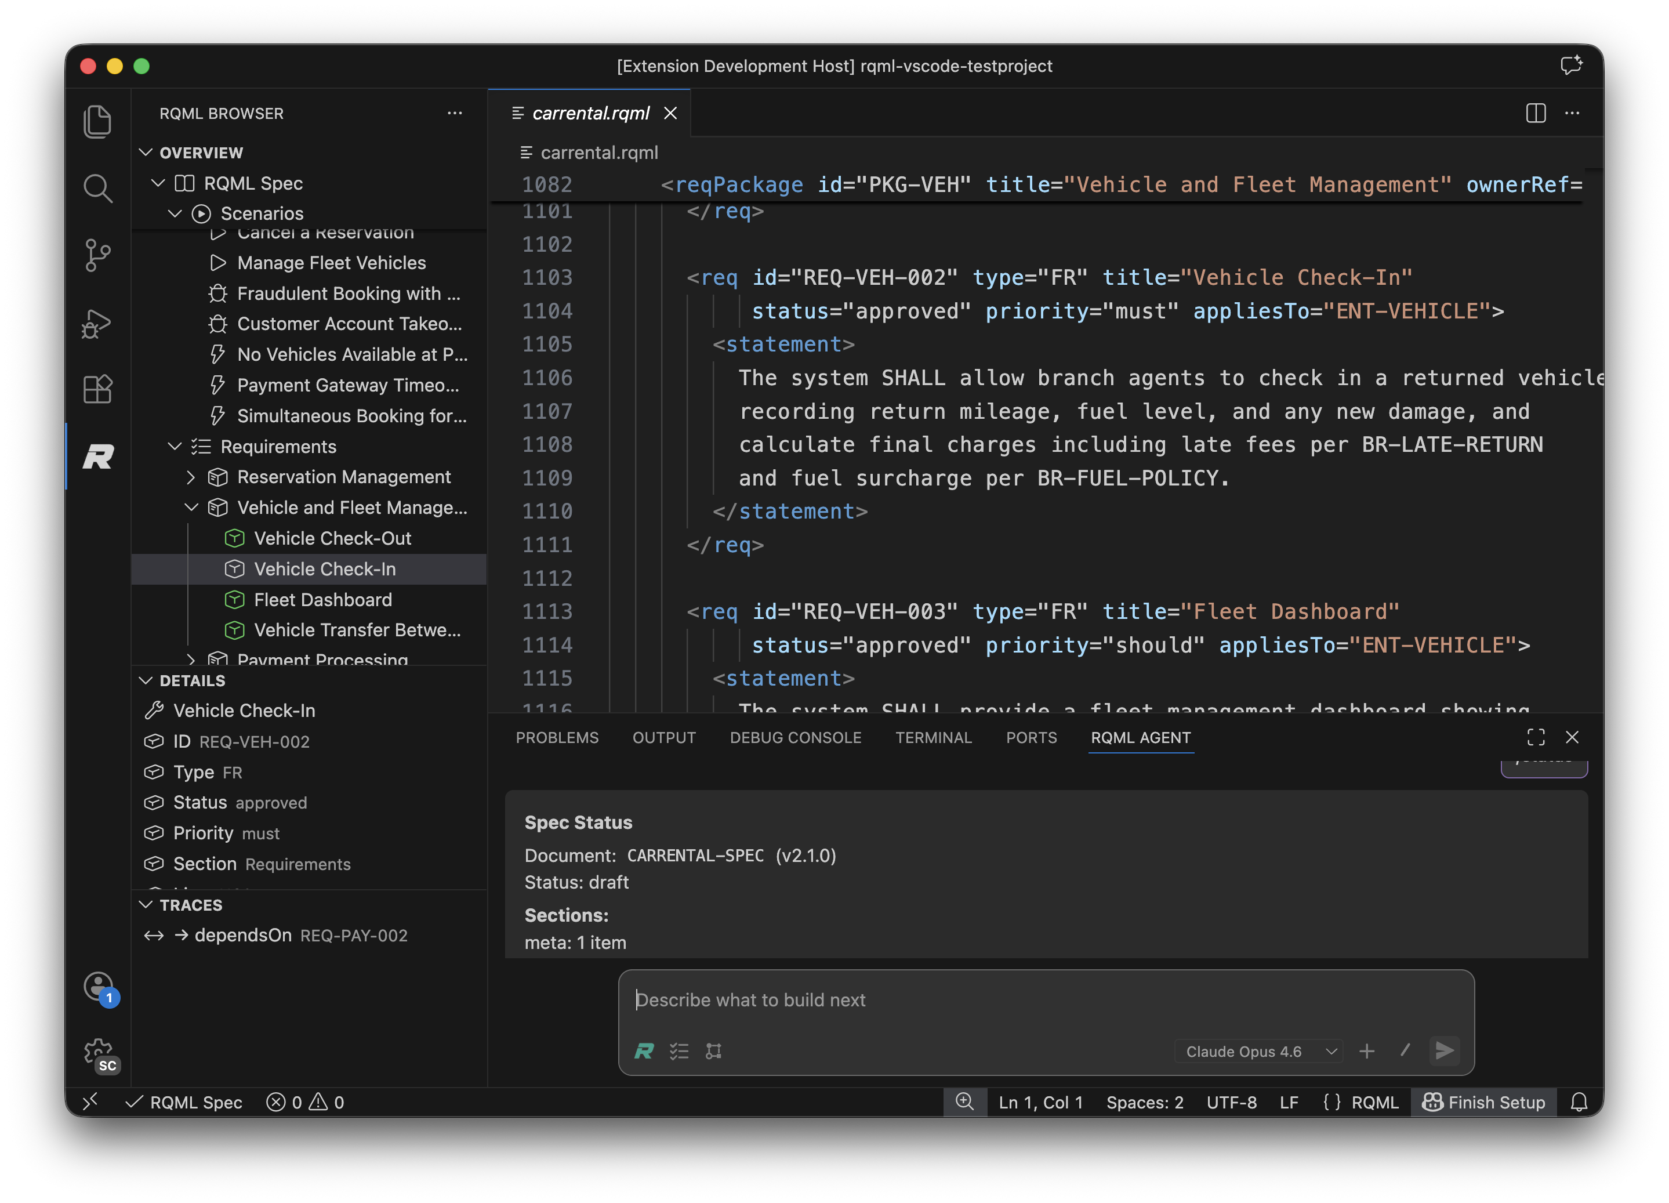The height and width of the screenshot is (1203, 1669).
Task: Open the Manage settings gear
Action: coord(98,1052)
